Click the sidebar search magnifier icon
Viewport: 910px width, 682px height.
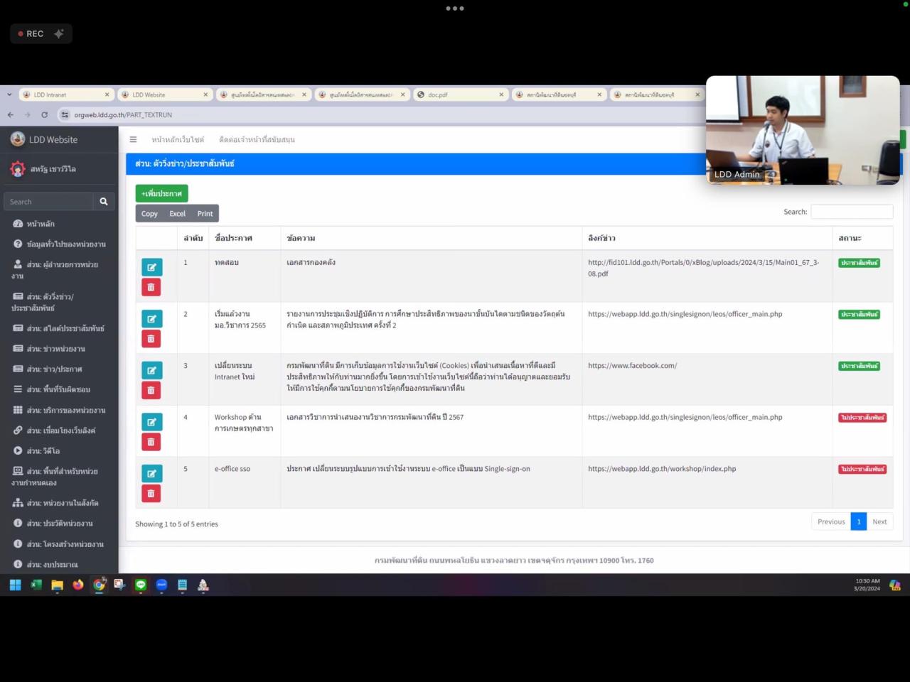click(104, 202)
